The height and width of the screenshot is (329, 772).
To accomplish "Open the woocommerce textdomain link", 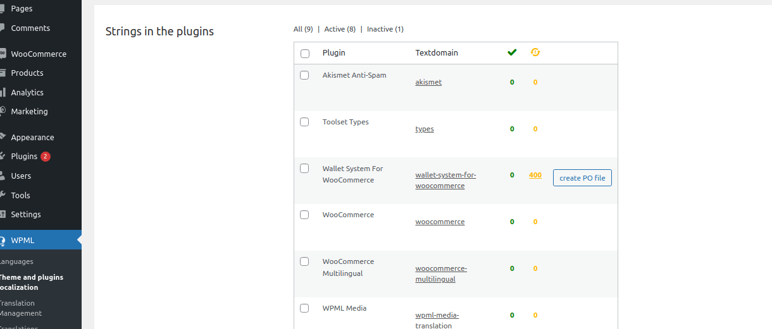I will click(x=440, y=222).
